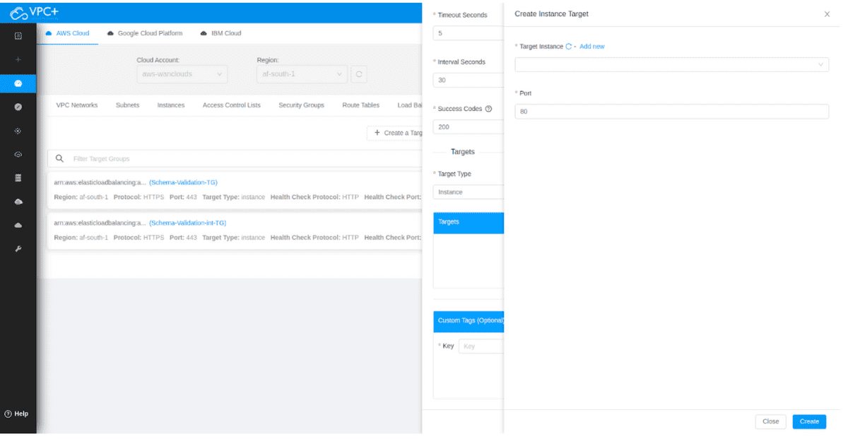
Task: Open the wrench tools sidebar icon
Action: pyautogui.click(x=18, y=249)
